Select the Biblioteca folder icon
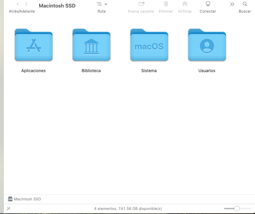The image size is (255, 214). (91, 45)
